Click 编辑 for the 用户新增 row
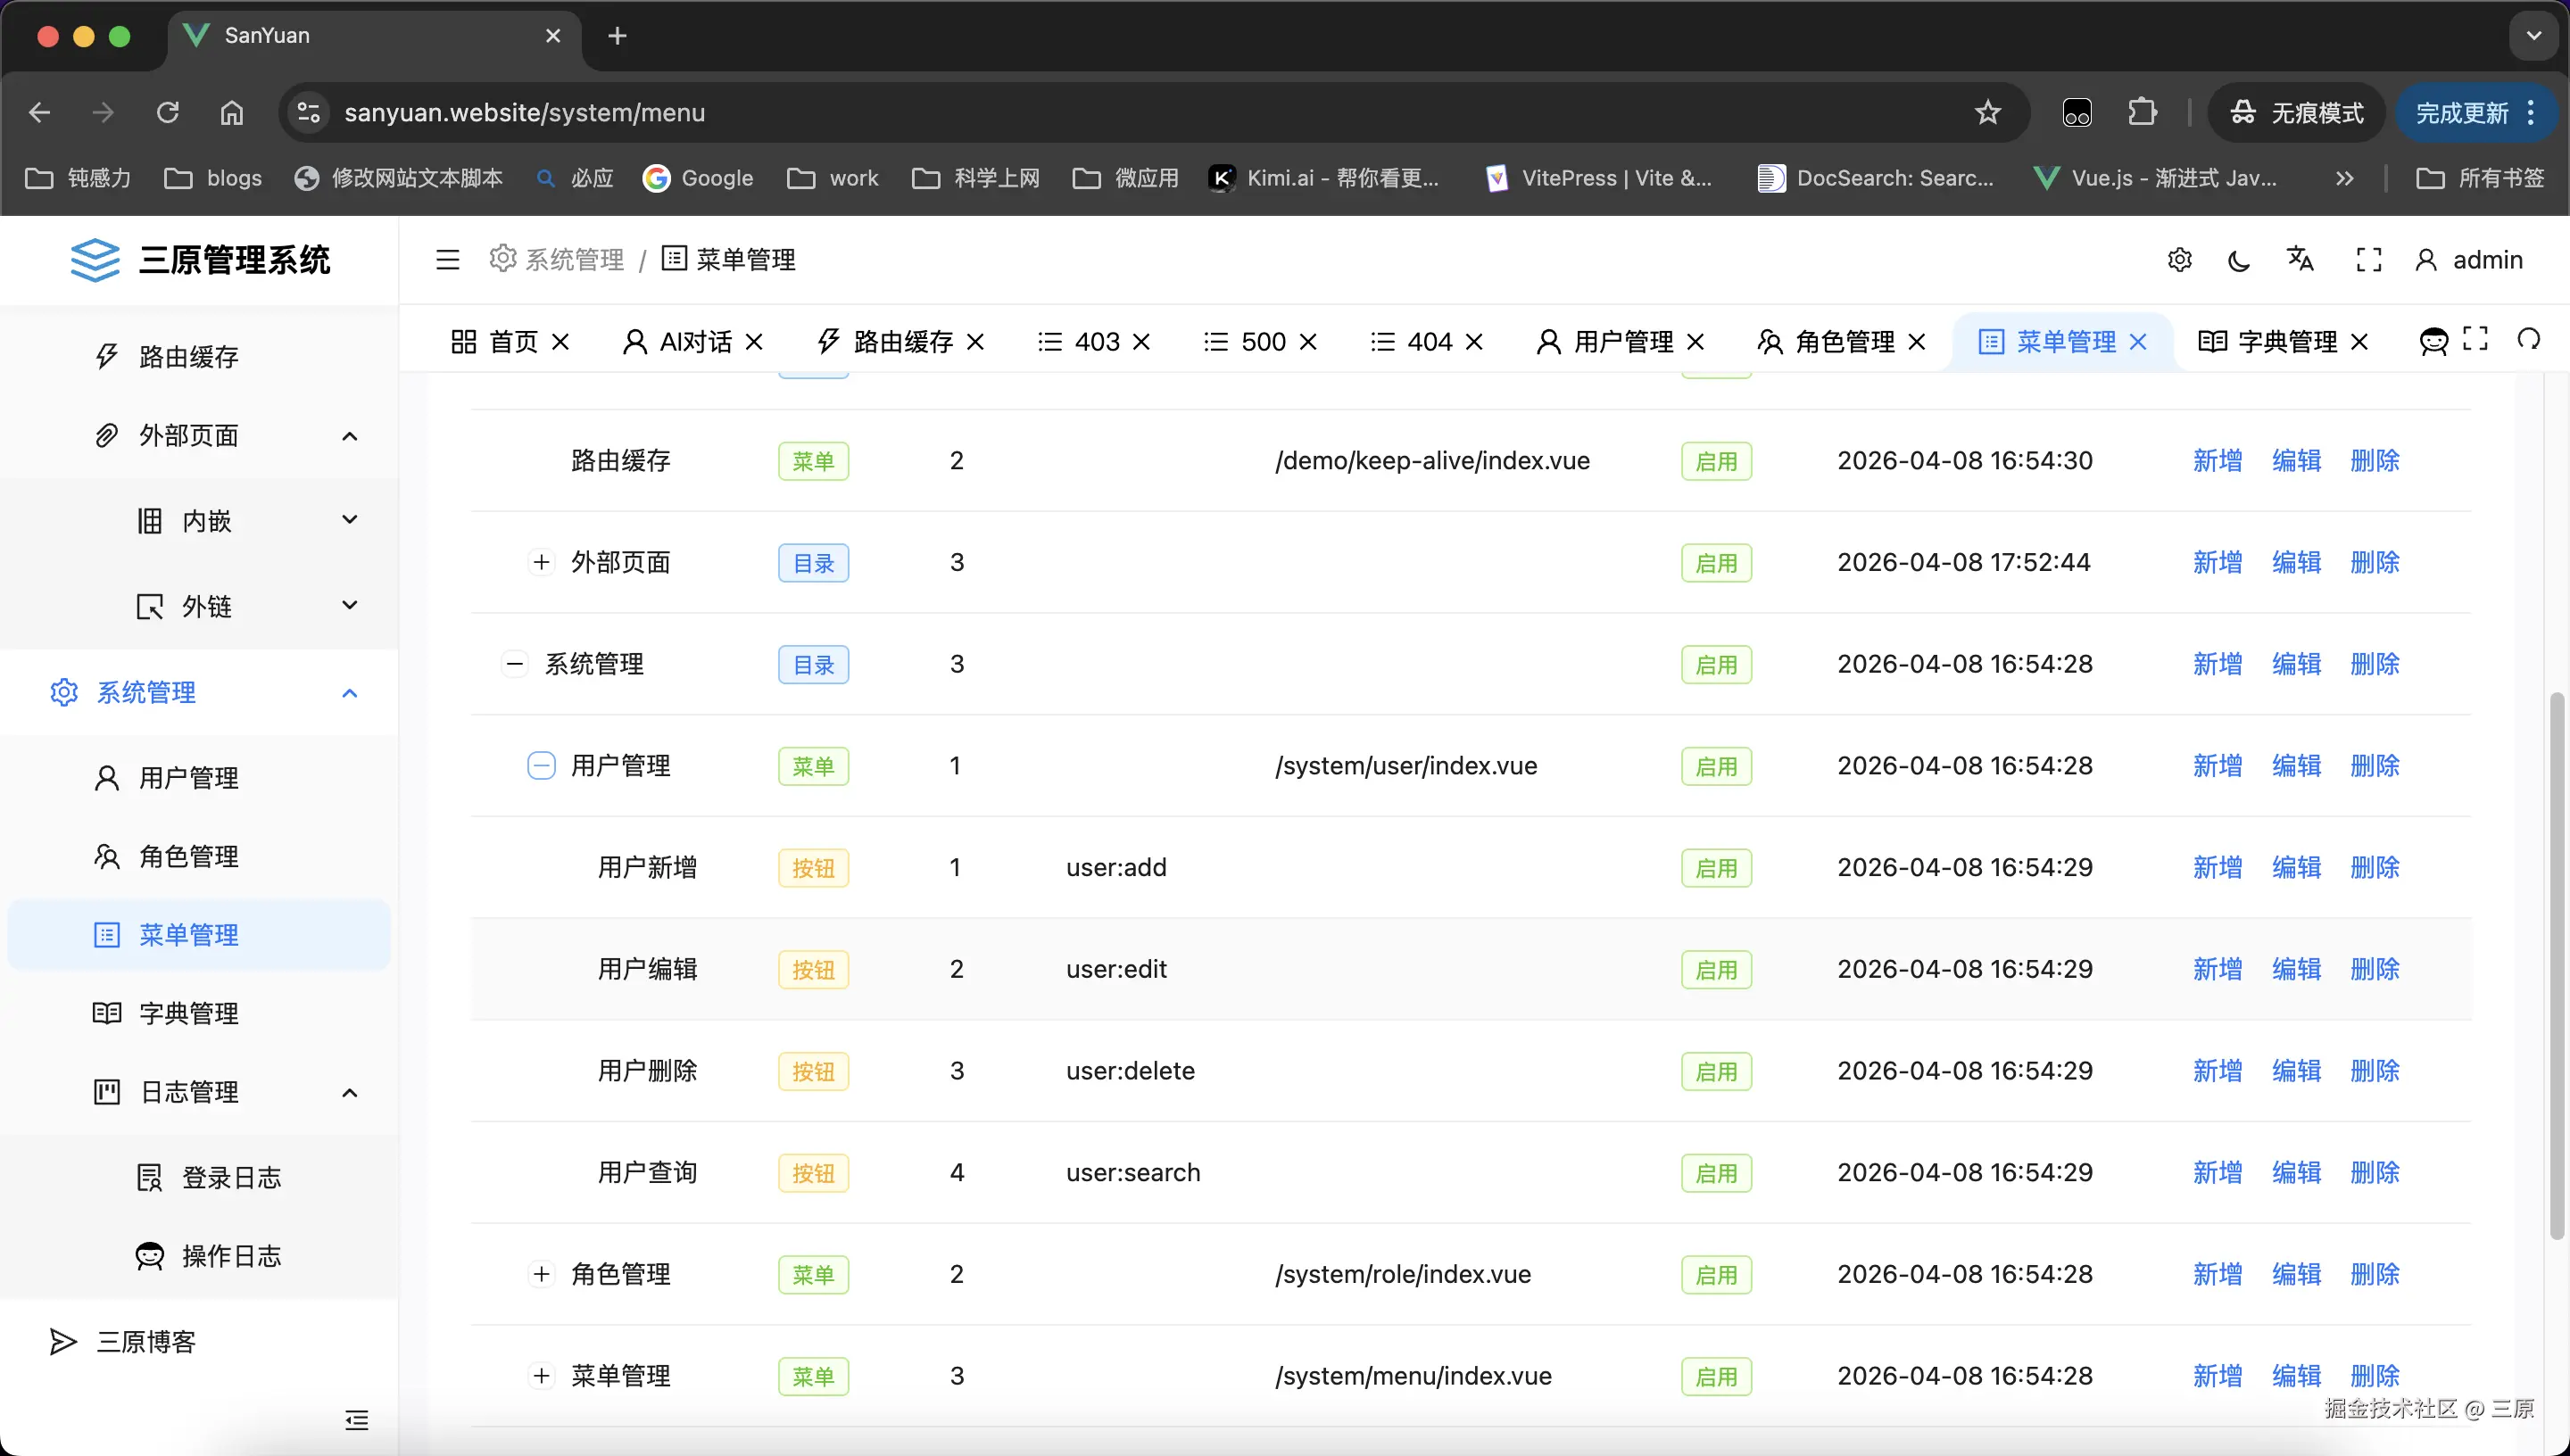The width and height of the screenshot is (2570, 1456). (x=2295, y=868)
